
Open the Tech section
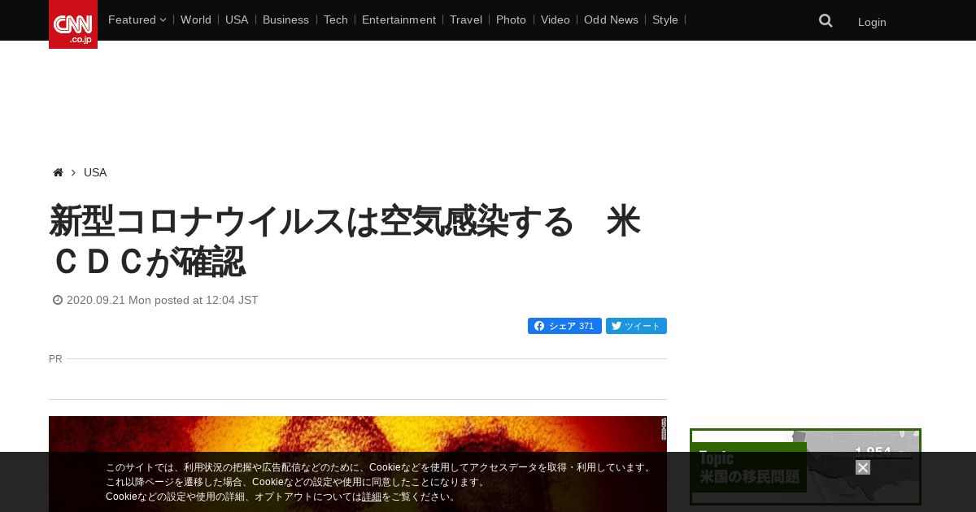point(335,20)
